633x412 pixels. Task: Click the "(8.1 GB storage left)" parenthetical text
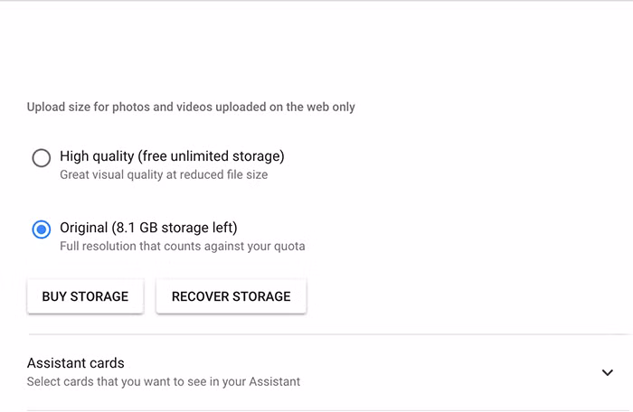click(x=175, y=228)
